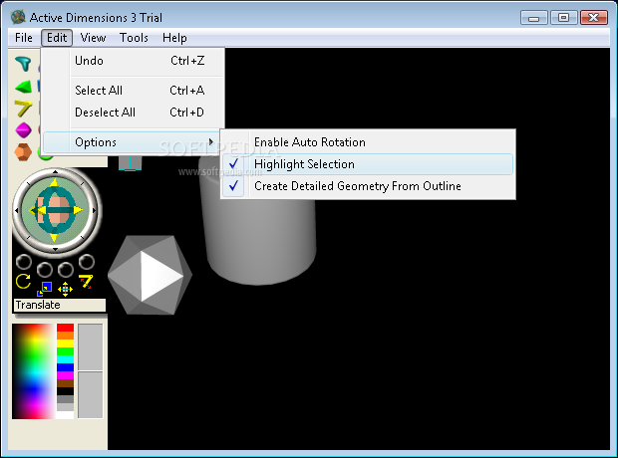Click the yellow rotate arrow icon
The image size is (618, 458).
23,281
